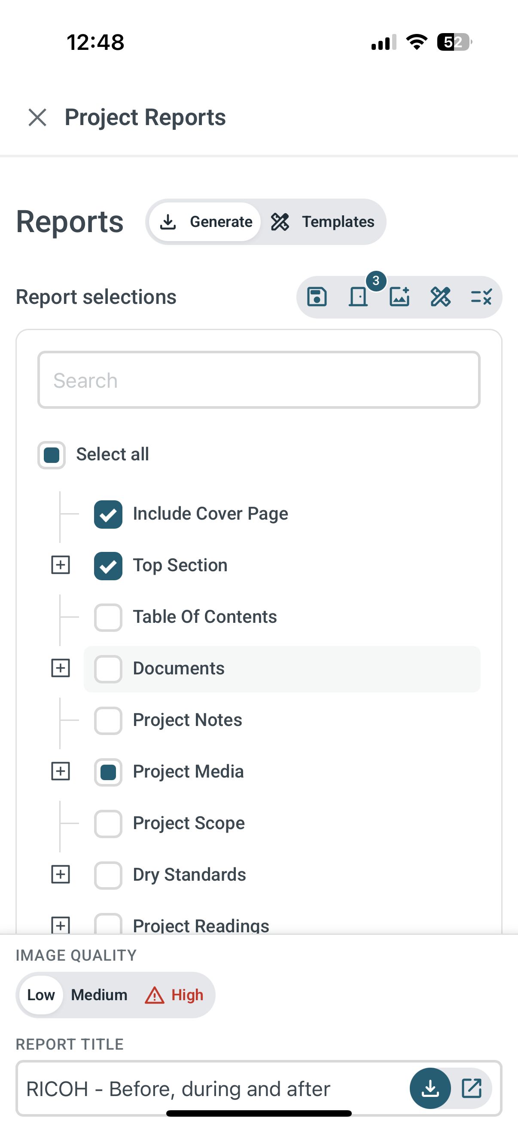Click the template ruler-pencil icon beside Report selections
The image size is (518, 1127).
pos(440,297)
